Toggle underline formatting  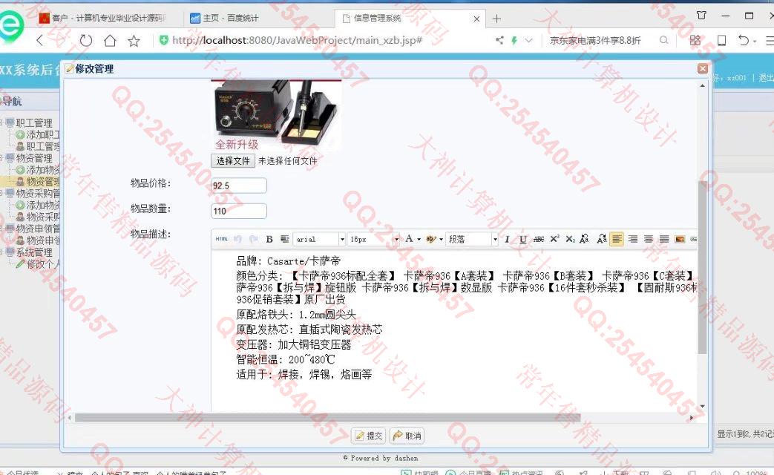pos(522,239)
